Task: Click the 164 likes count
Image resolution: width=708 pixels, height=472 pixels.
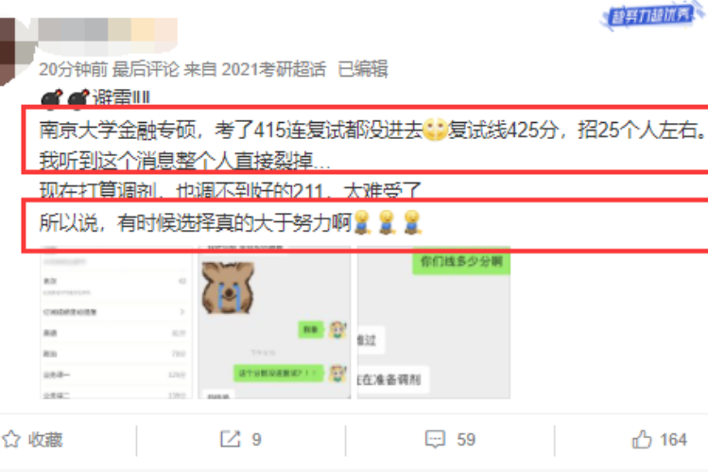Action: pos(673,440)
